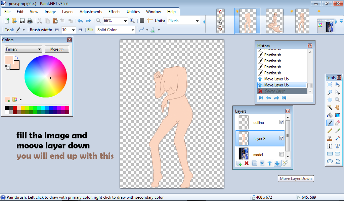Image resolution: width=344 pixels, height=201 pixels.
Task: Select the Delete Layer history entry
Action: point(282,91)
